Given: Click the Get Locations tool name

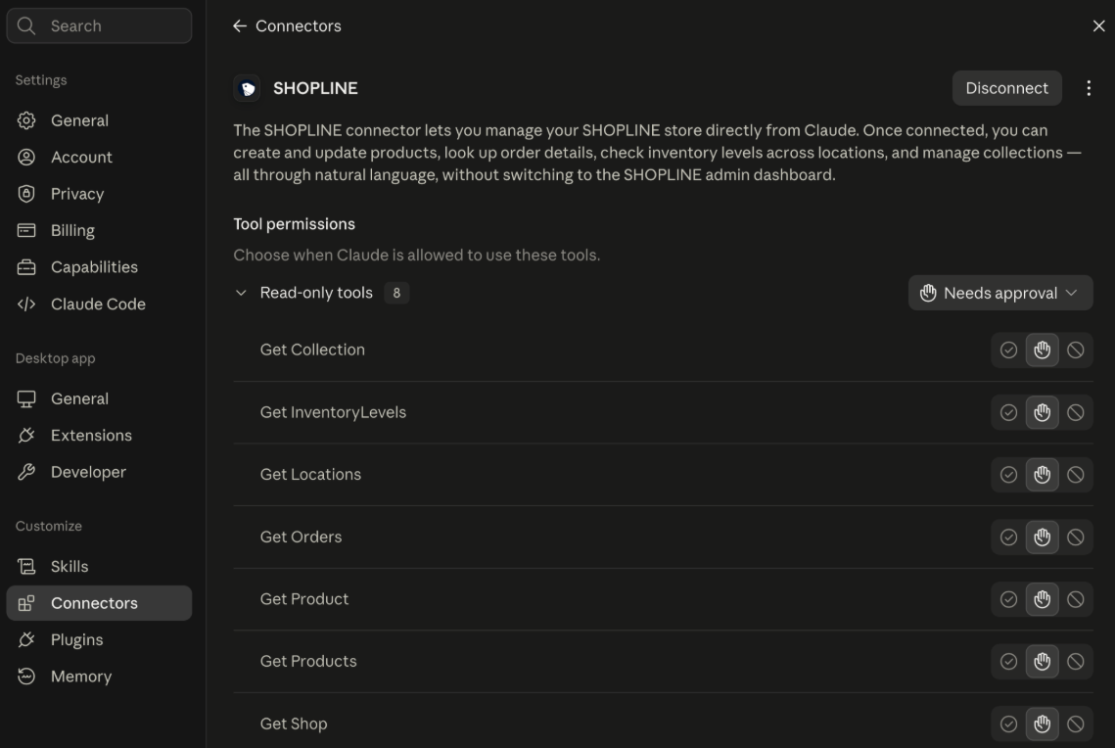Looking at the screenshot, I should coord(310,474).
